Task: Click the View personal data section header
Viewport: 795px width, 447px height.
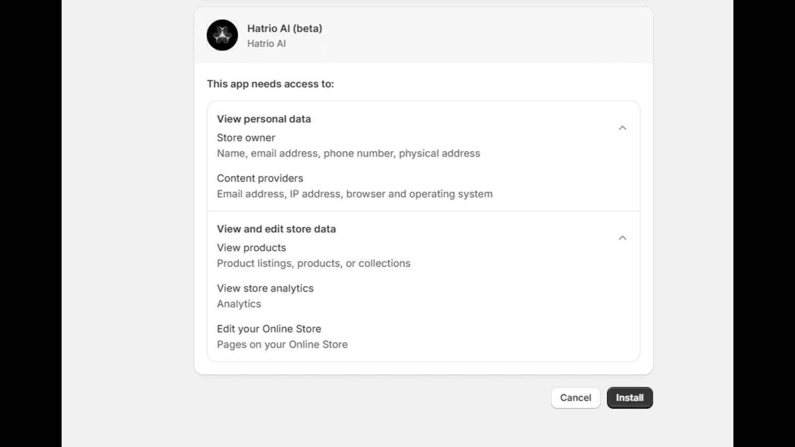Action: point(264,119)
